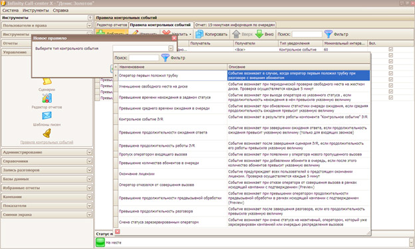This screenshot has height=249, width=415.
Task: Click the funnel Фильтр icon in dropdown list
Action: (x=165, y=58)
